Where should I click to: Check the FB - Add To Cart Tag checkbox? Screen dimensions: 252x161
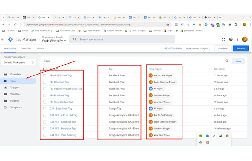coord(45,75)
